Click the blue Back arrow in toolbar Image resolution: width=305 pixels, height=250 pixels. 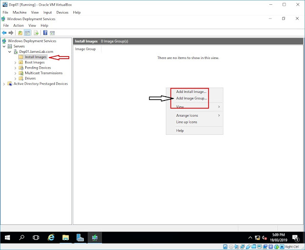4,33
